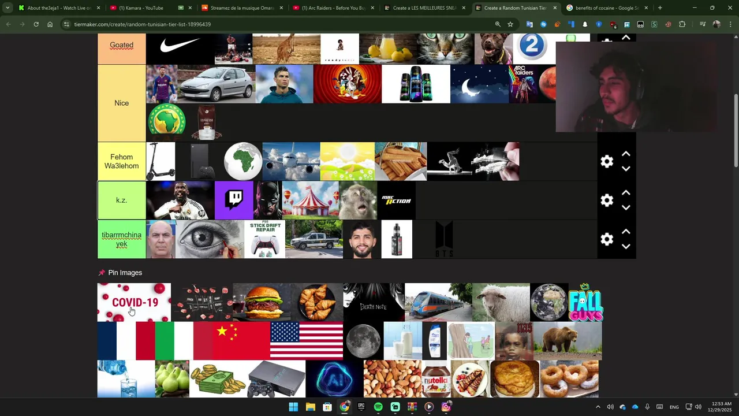Select the Nike logo in Goated row

point(180,49)
